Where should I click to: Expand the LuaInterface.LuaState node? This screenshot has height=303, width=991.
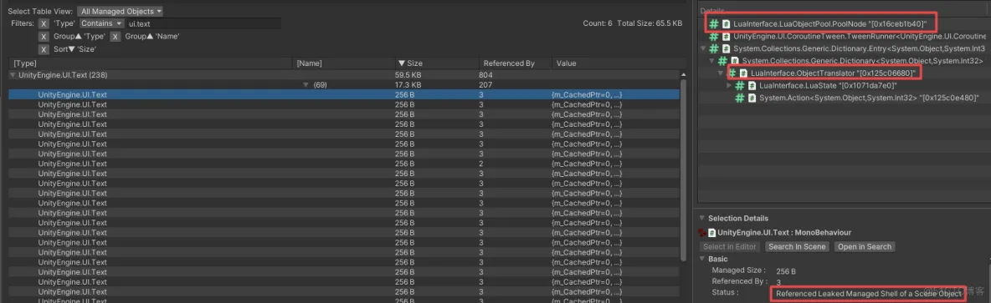click(729, 86)
